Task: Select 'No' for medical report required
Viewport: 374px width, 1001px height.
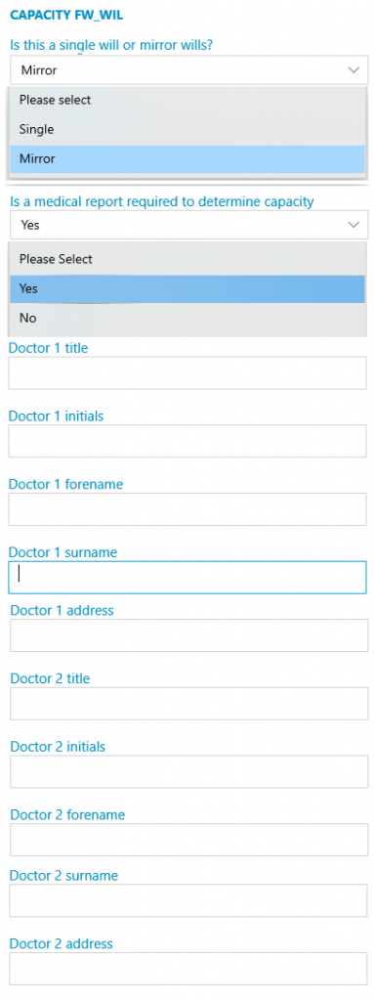Action: [187, 318]
